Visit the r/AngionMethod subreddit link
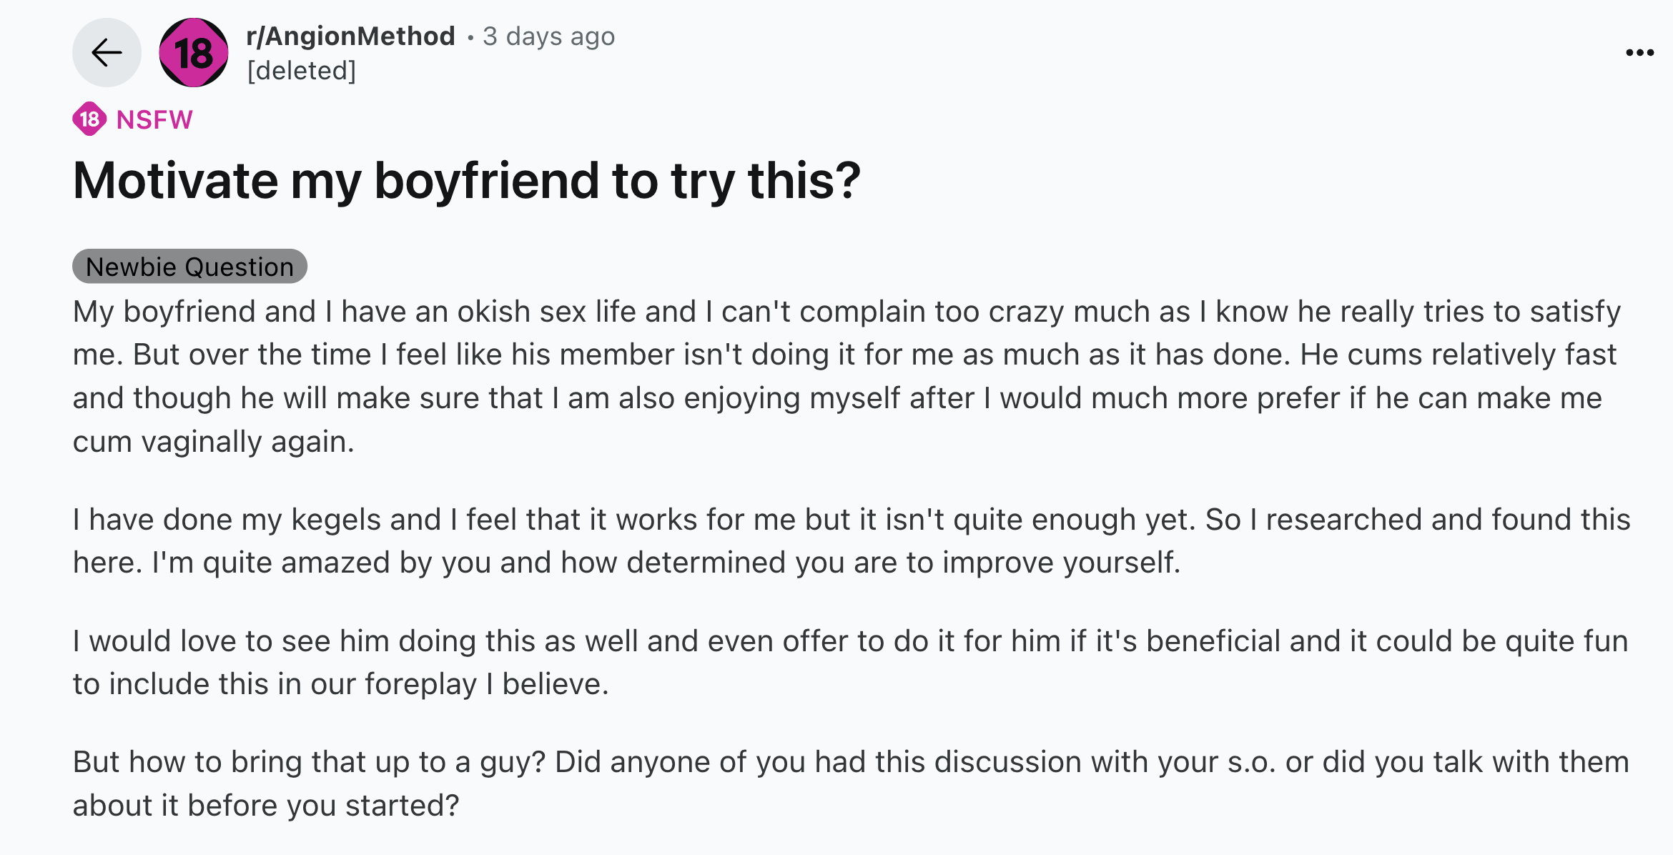1673x855 pixels. point(350,36)
